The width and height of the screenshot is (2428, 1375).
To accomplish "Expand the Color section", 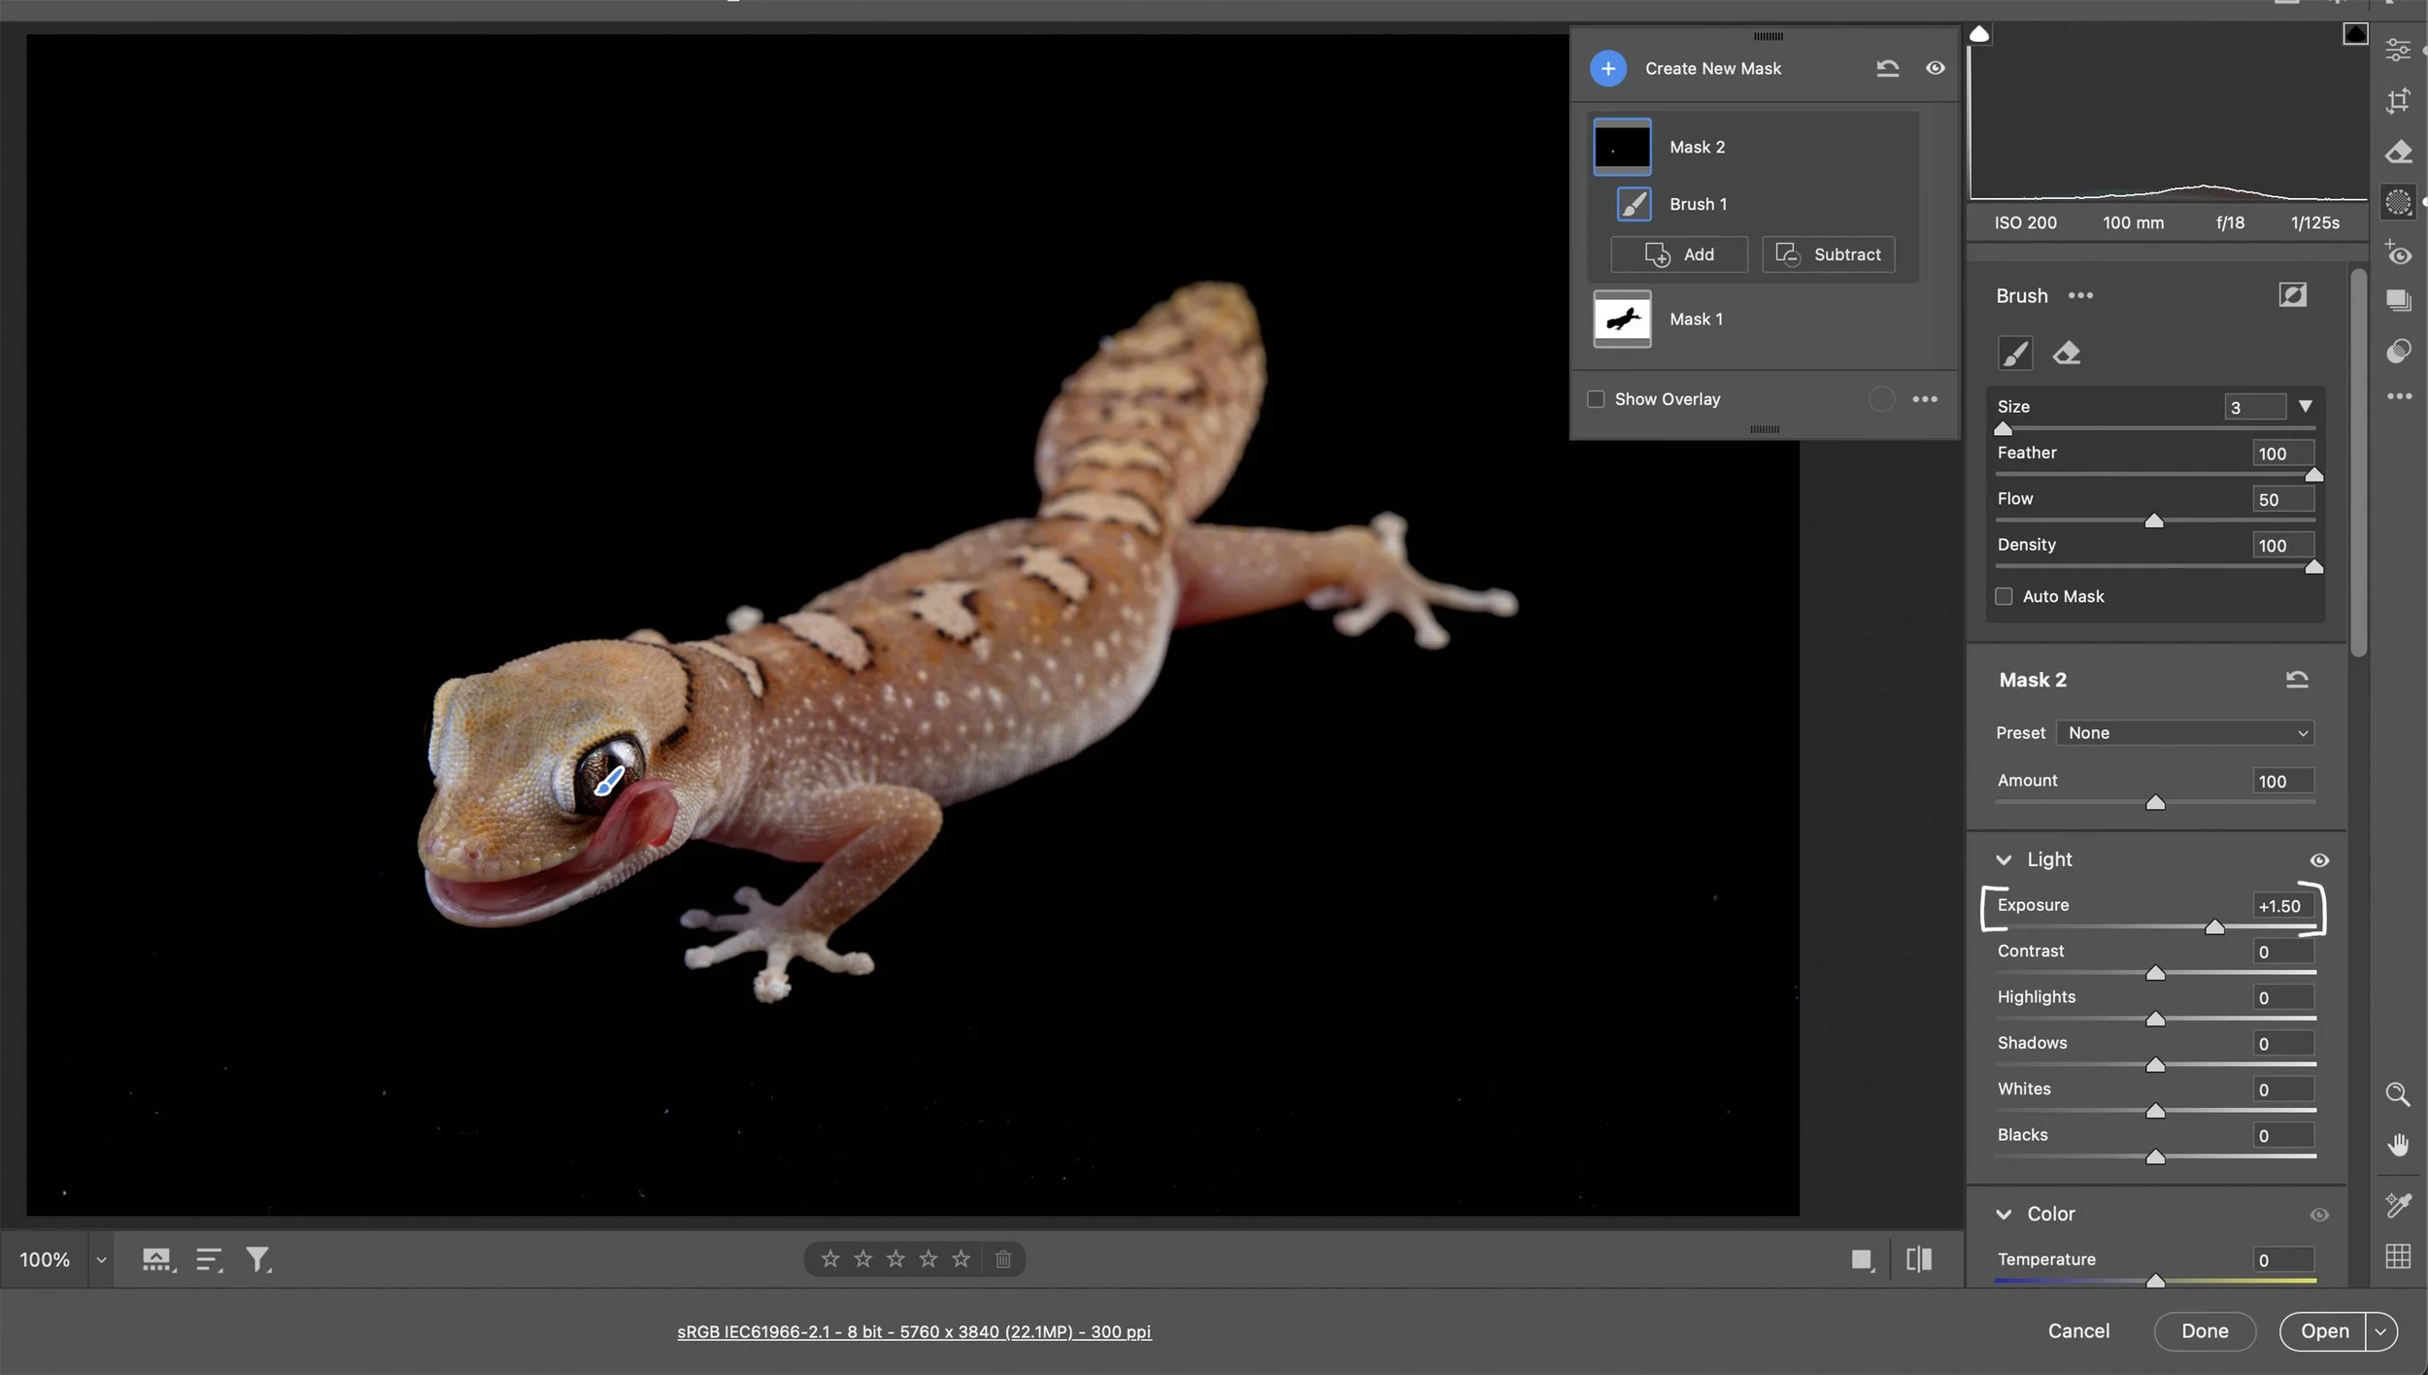I will (2006, 1214).
